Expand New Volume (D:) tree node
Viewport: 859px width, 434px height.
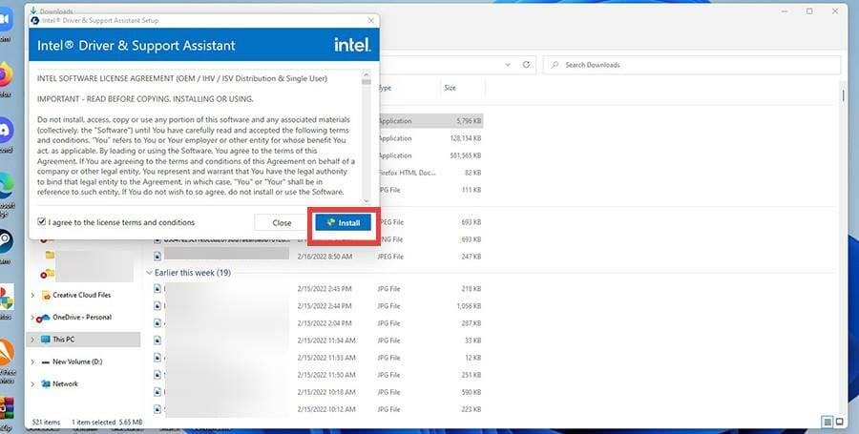[32, 362]
